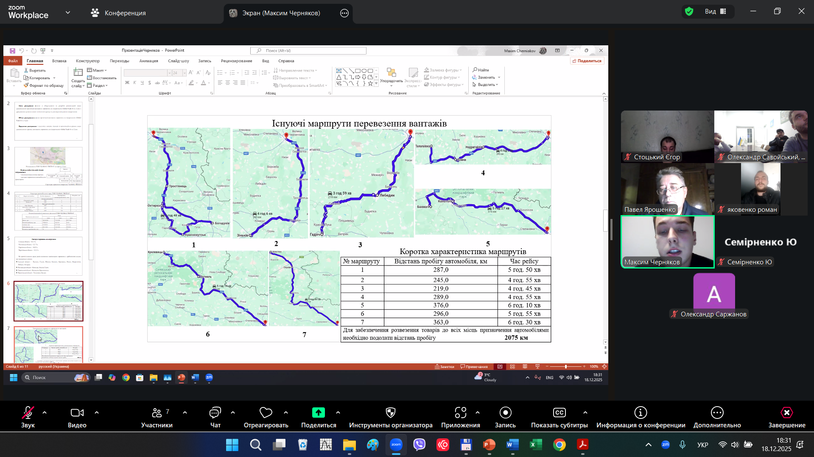Open the Apps icon in Zoom toolbar
The image size is (814, 457).
[x=460, y=413]
